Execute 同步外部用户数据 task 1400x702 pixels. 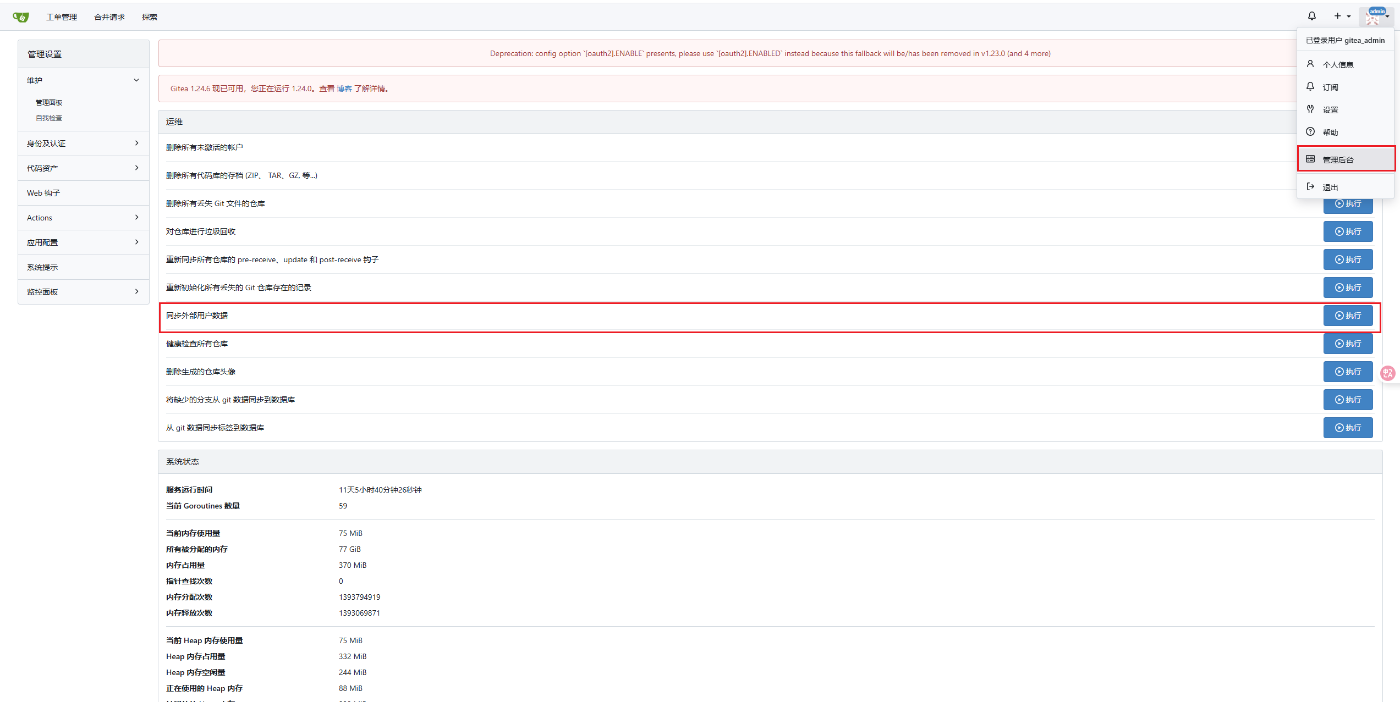click(x=1348, y=316)
